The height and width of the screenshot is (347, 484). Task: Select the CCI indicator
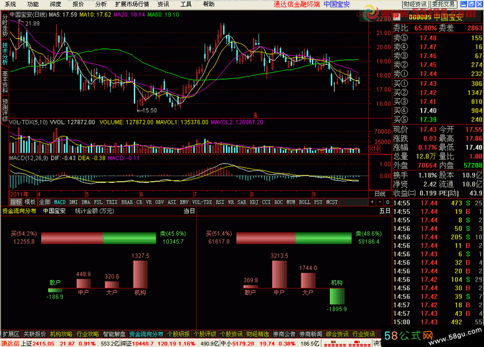(266, 202)
